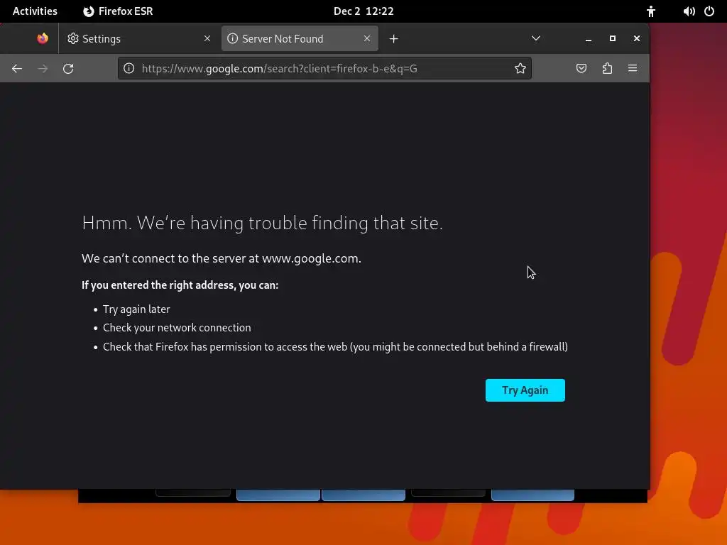The height and width of the screenshot is (545, 727).
Task: Open the Activities overview
Action: (x=35, y=11)
